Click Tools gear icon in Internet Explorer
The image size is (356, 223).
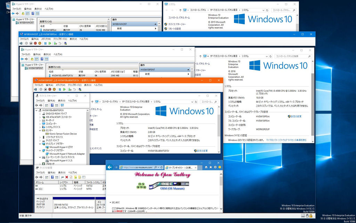(x=215, y=167)
